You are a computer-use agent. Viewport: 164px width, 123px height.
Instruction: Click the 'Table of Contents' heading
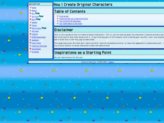[70, 12]
